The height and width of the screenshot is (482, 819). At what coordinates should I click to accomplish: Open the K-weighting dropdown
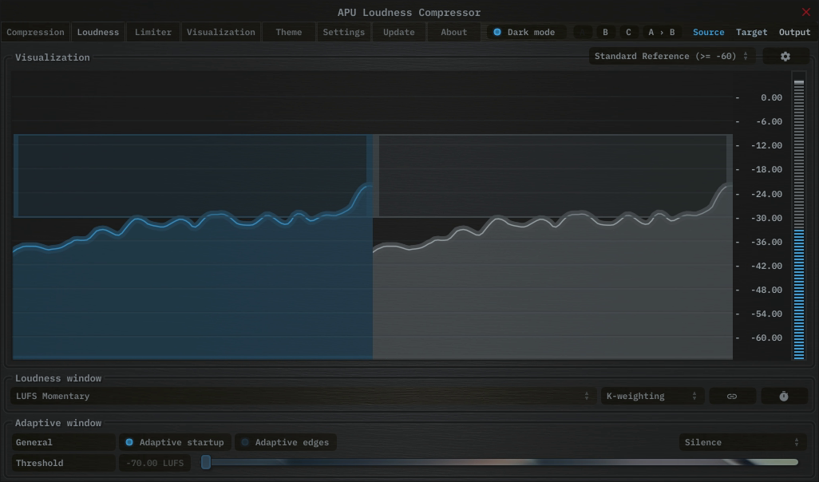651,397
